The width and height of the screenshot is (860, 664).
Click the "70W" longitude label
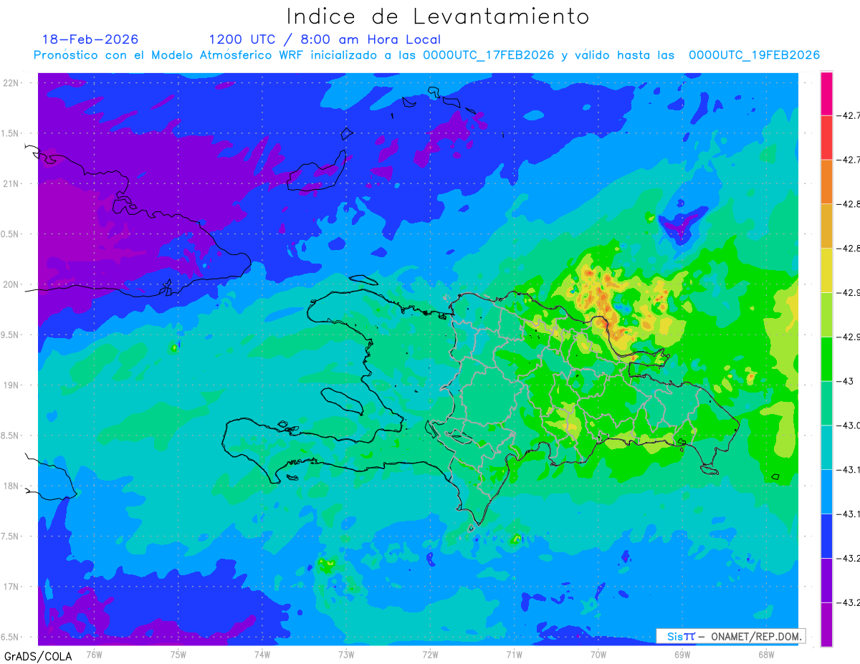point(598,654)
